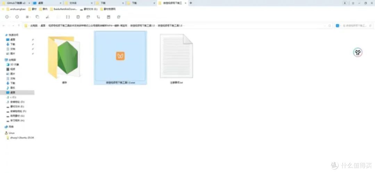Go back with the back arrow
This screenshot has width=375, height=173.
pos(3,26)
